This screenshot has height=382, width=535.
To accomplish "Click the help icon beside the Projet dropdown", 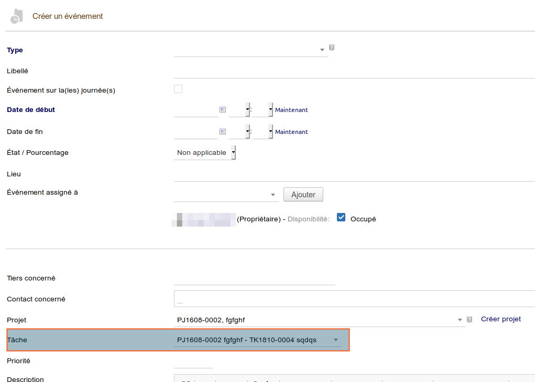I will [x=470, y=319].
